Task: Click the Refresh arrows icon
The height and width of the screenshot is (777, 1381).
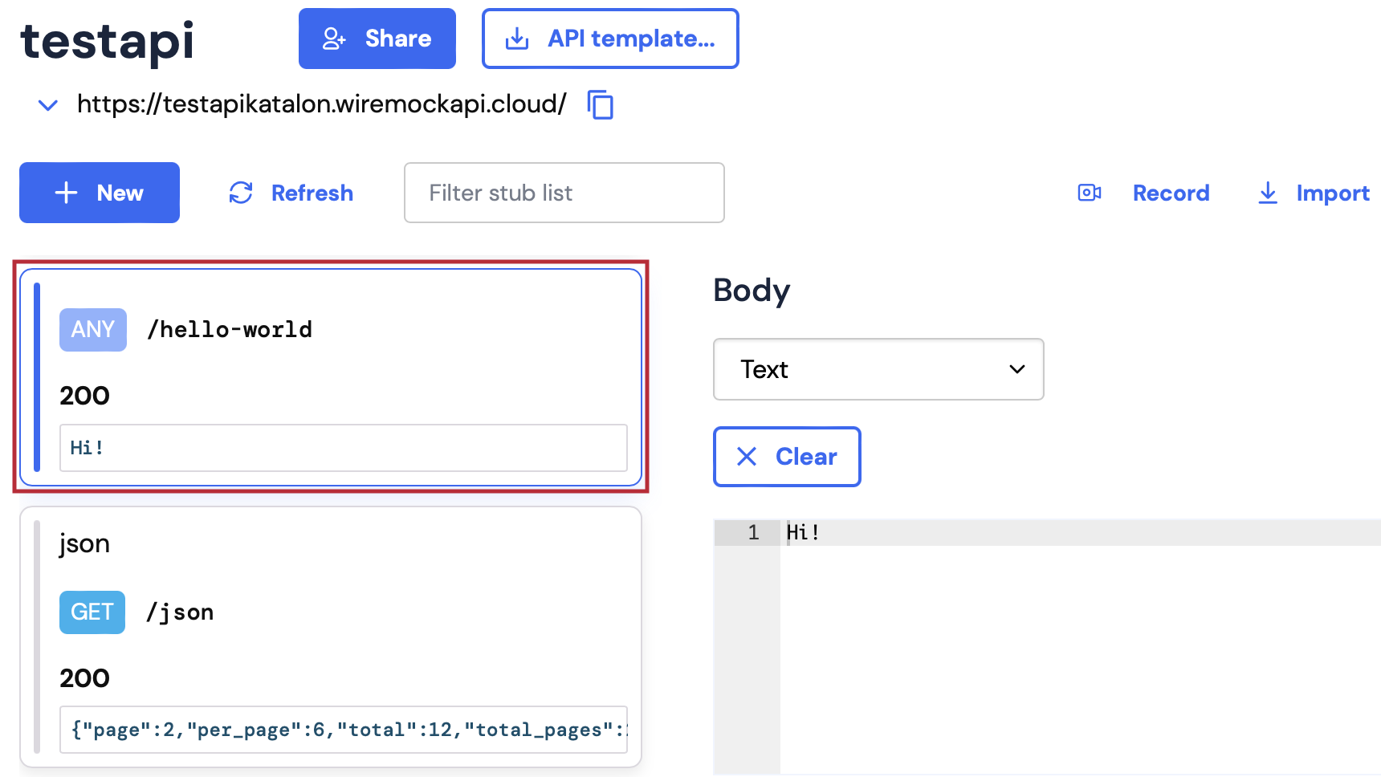Action: tap(241, 193)
